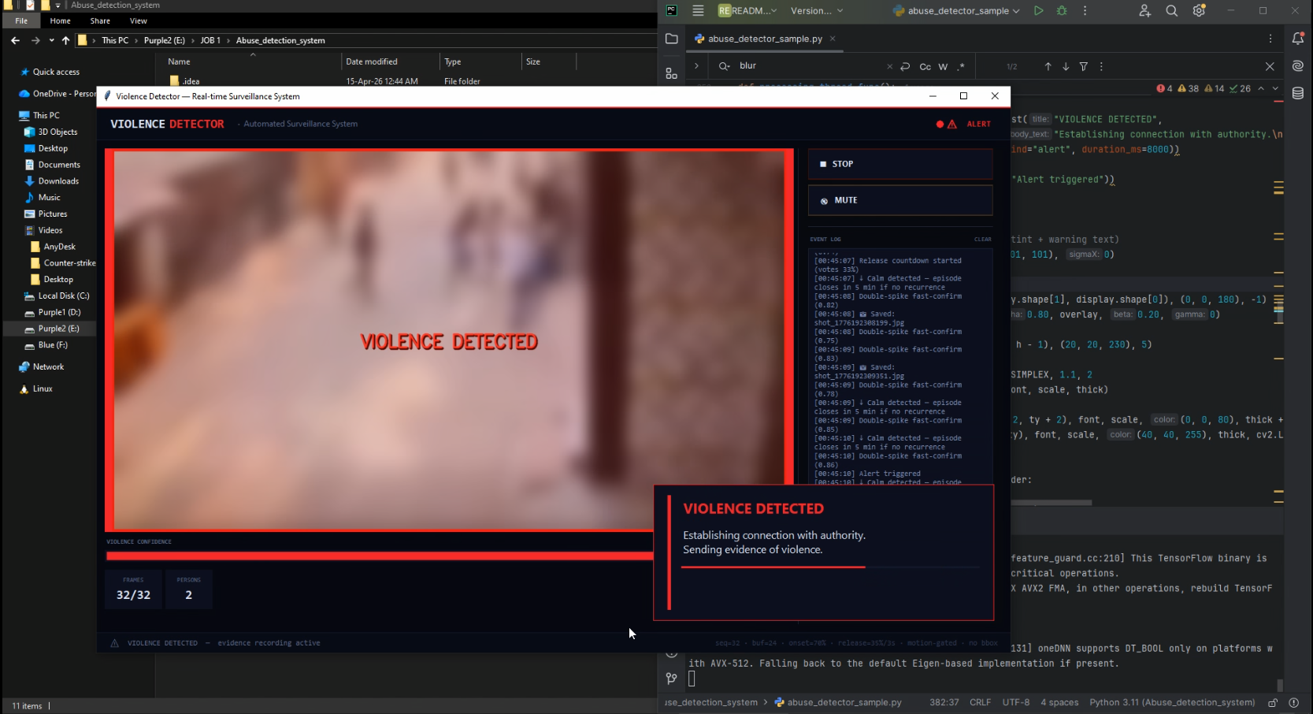The height and width of the screenshot is (714, 1313).
Task: Change UTF-8 file encoding
Action: click(1015, 702)
